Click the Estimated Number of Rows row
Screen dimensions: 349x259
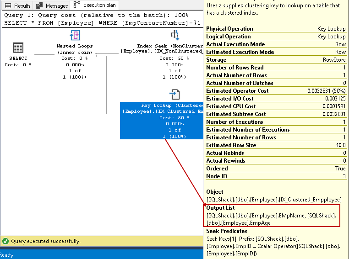tap(276, 137)
